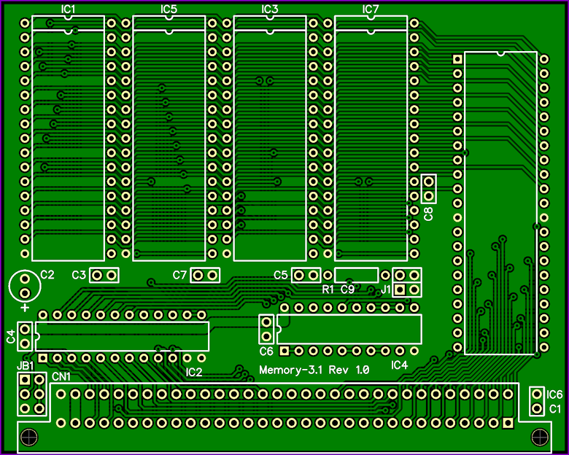Select the C3 two-pad capacitor footprint

104,276
